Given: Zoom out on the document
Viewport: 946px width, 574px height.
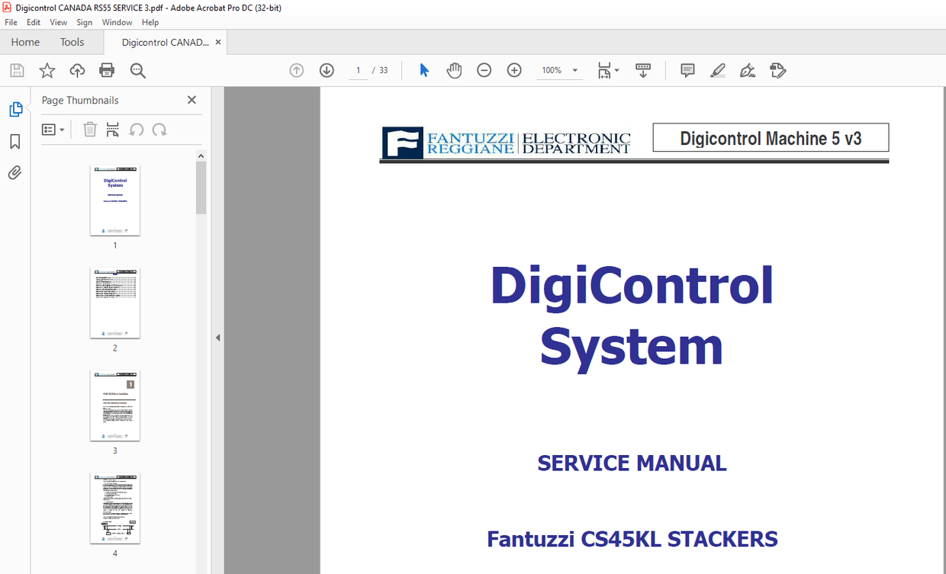Looking at the screenshot, I should [x=484, y=70].
